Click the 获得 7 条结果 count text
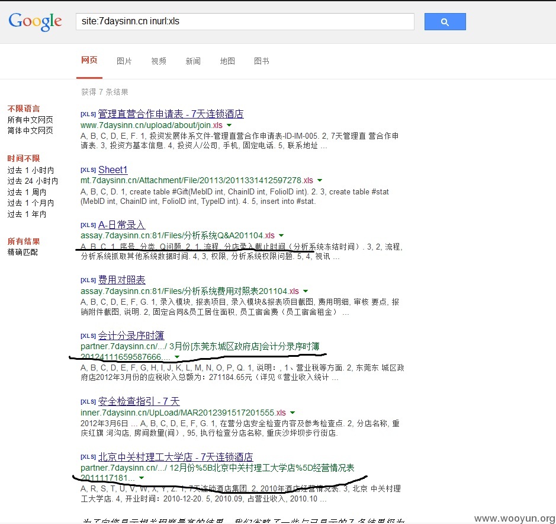This screenshot has width=556, height=524. coord(105,92)
